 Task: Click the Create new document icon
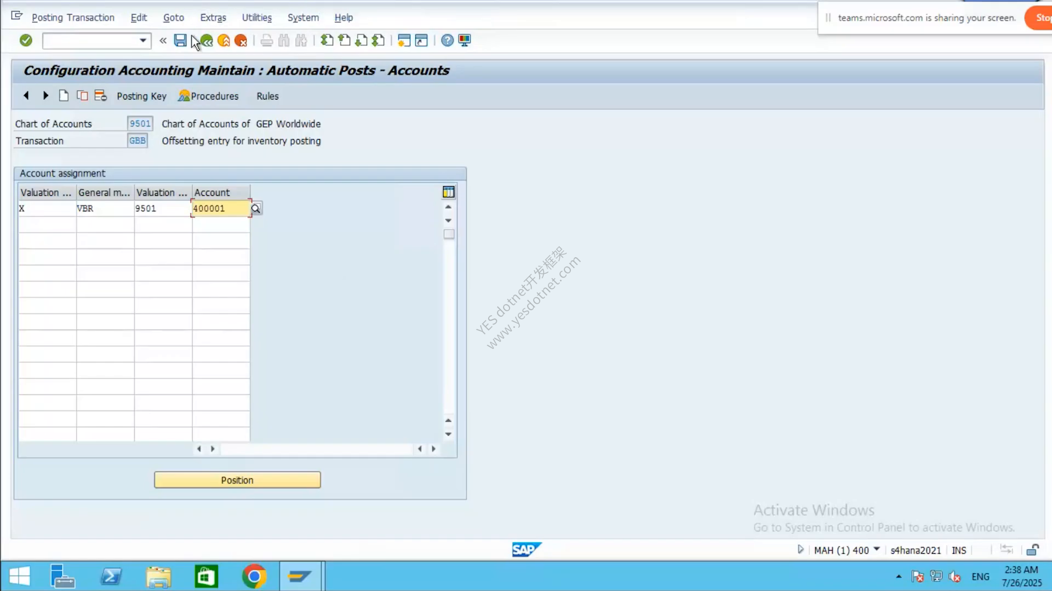pos(64,96)
